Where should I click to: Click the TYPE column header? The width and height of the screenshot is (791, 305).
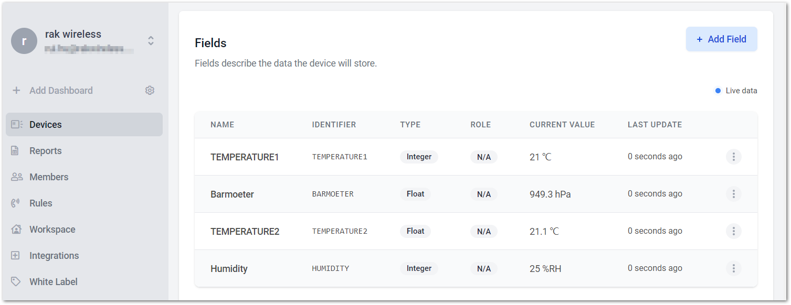click(x=410, y=125)
